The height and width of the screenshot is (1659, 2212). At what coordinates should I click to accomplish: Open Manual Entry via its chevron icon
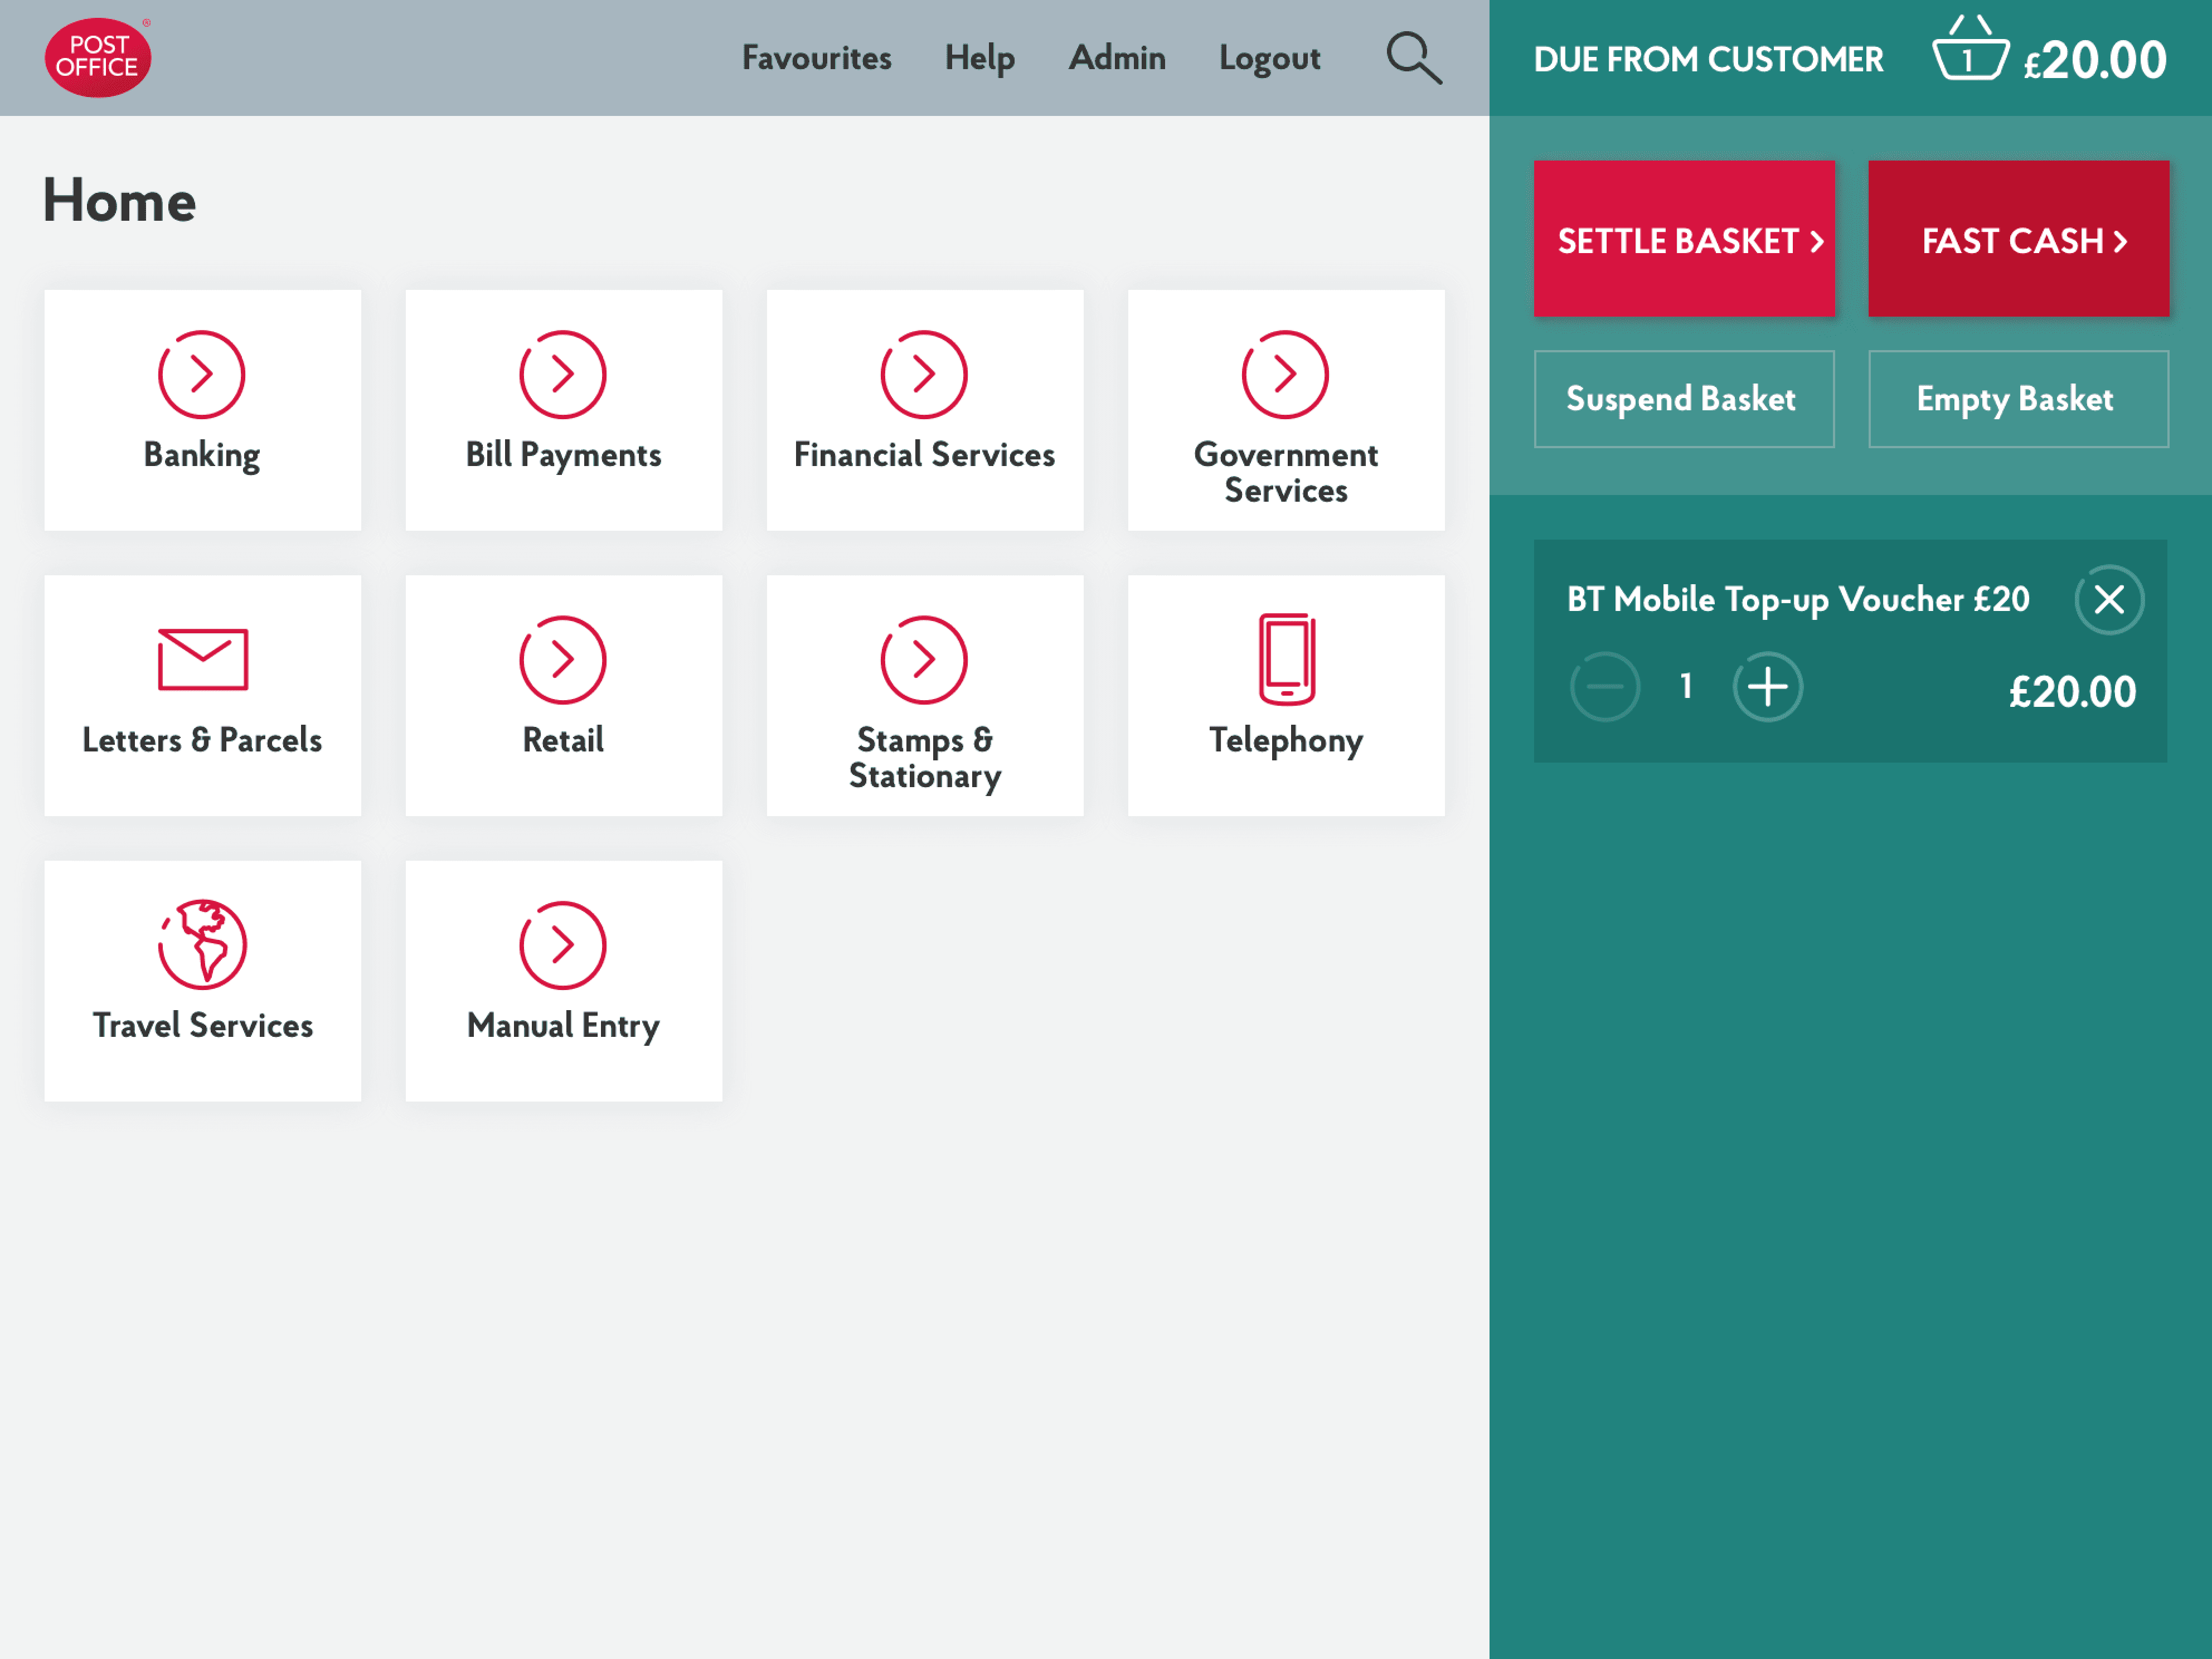click(x=562, y=942)
